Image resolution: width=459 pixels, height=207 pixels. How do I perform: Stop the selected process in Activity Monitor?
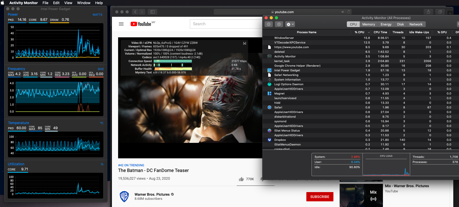pos(269,24)
